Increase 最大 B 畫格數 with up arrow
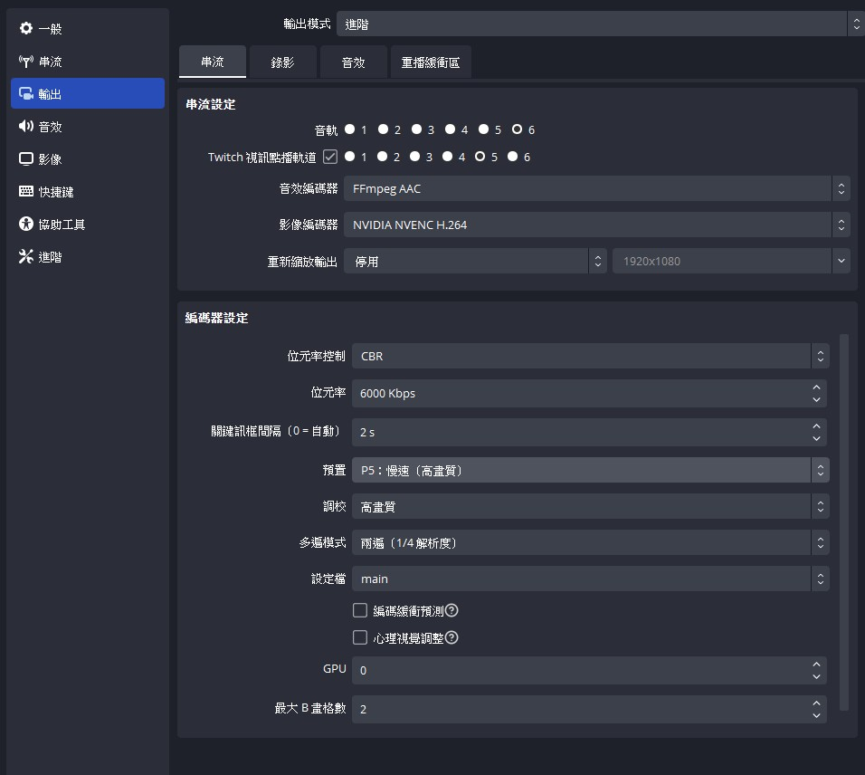The width and height of the screenshot is (865, 775). [x=816, y=703]
